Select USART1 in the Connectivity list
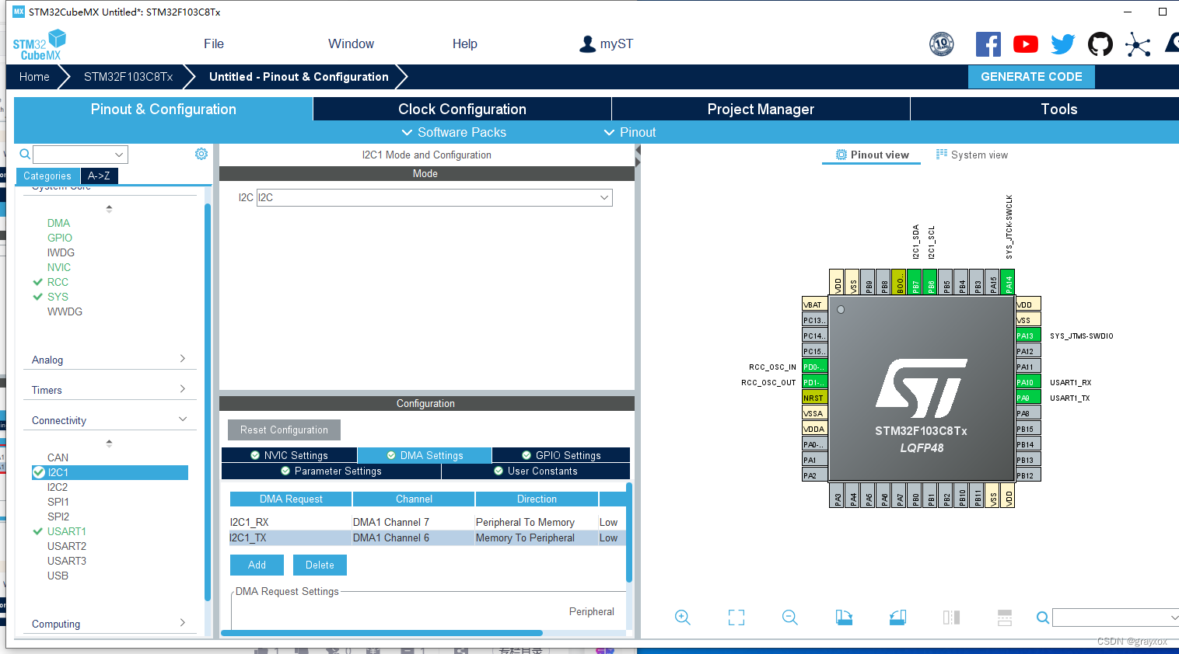Screen dimensions: 1179x654 (67, 531)
